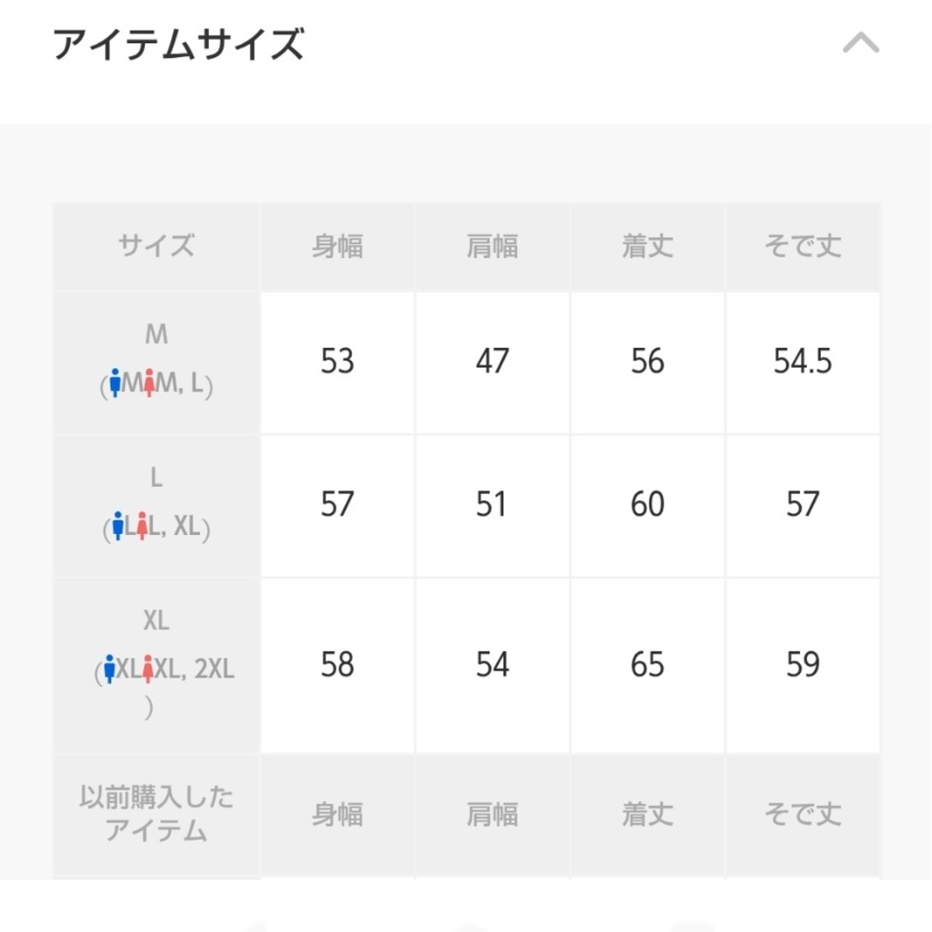Collapse the アイテムサイズ section chevron
Screen dimensions: 932x932
860,43
